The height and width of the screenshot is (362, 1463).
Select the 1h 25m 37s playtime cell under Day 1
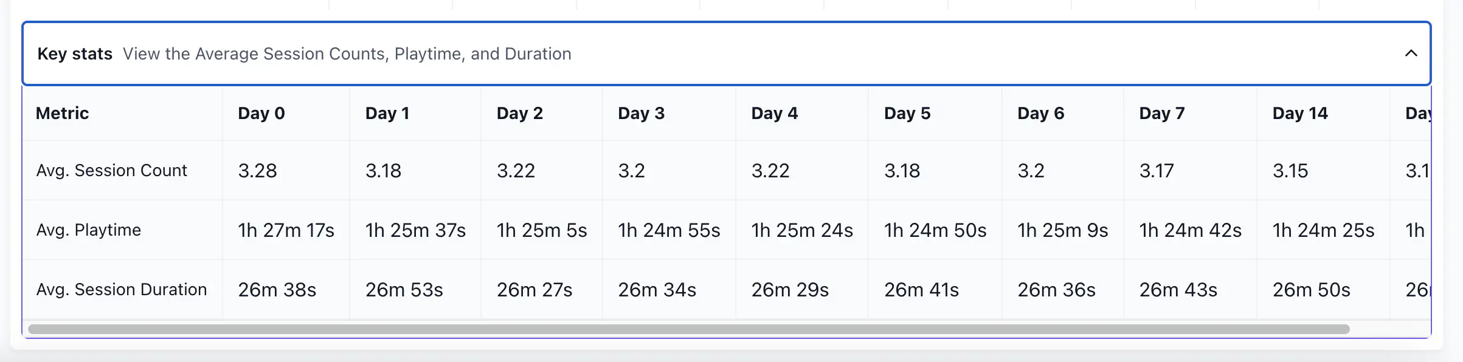click(x=415, y=230)
